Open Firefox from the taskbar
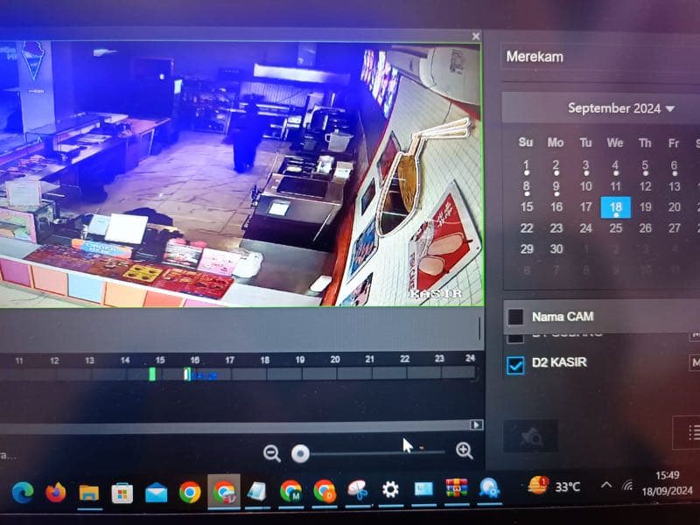Viewport: 700px width, 525px height. (x=56, y=492)
